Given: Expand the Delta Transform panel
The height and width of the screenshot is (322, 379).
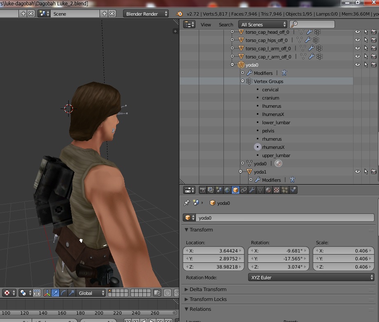Looking at the screenshot, I should pos(186,290).
